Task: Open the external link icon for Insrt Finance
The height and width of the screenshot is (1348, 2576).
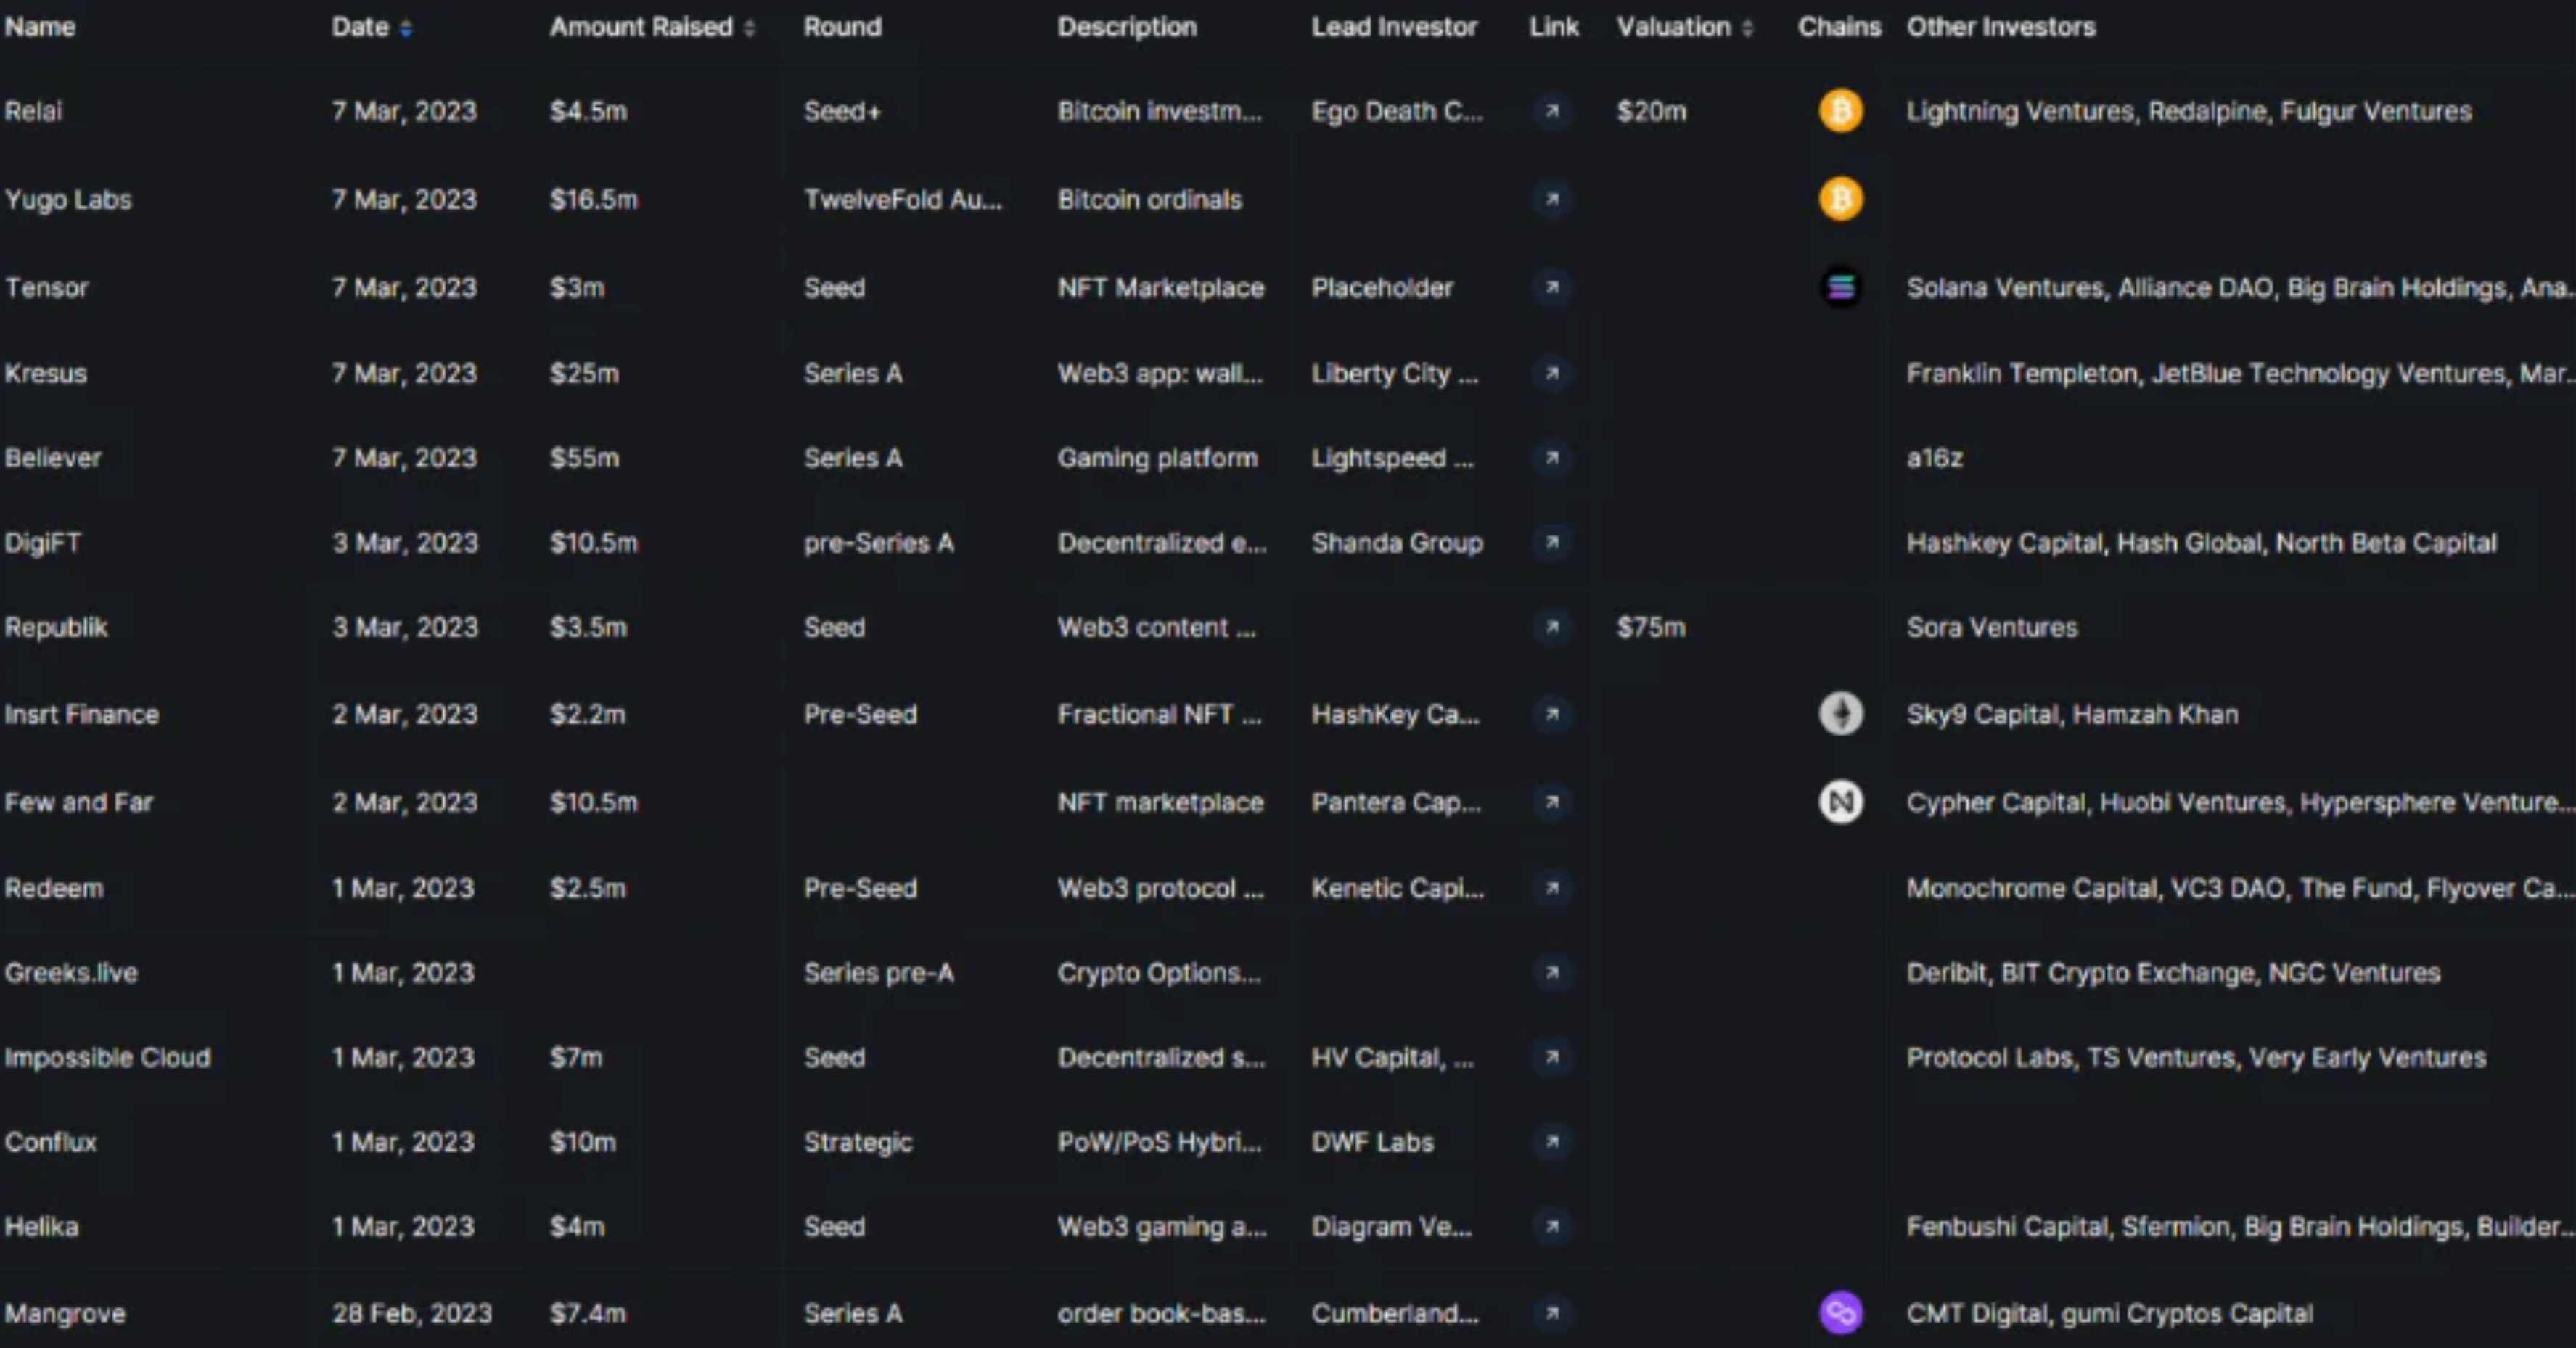Action: click(x=1552, y=714)
